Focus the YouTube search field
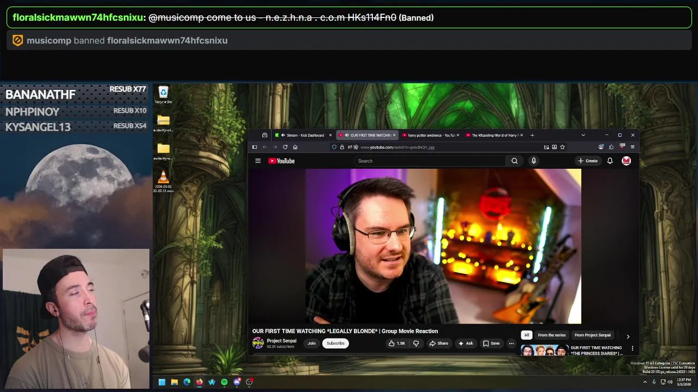 pos(430,161)
